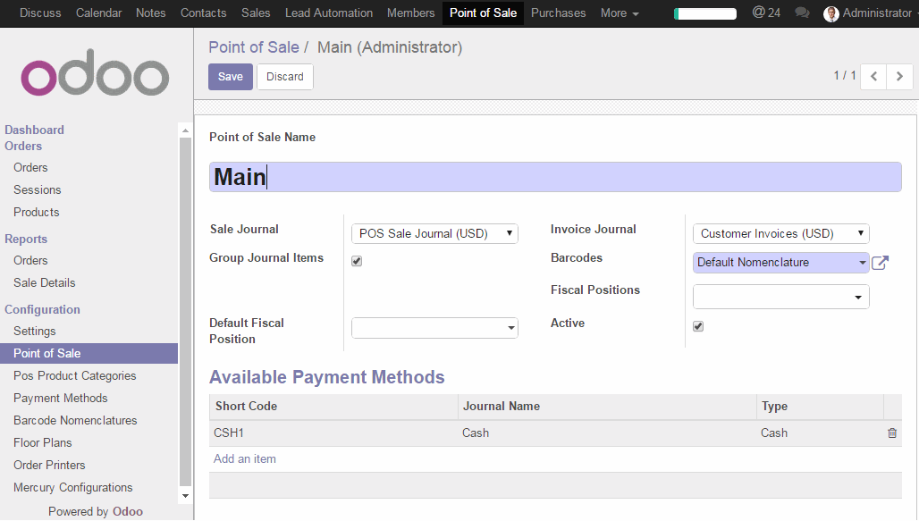Click the Odoo logo
The height and width of the screenshot is (521, 919).
(x=96, y=78)
